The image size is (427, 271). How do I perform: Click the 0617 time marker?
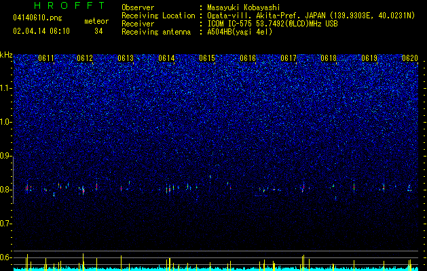click(289, 58)
